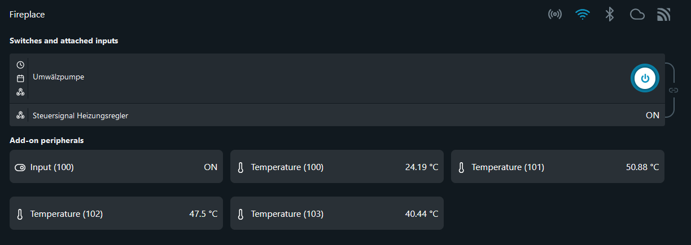Toggle the Umwälzpumpe power switch
Viewport: 691px width, 245px height.
pos(645,78)
